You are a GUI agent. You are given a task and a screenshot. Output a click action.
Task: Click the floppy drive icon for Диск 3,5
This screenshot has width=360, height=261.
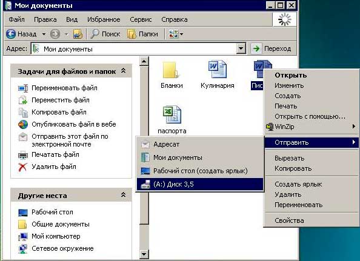point(145,184)
